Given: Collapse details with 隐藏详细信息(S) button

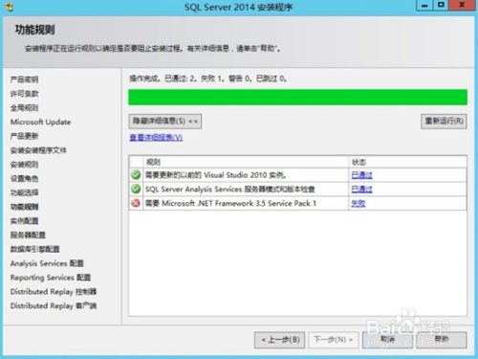Looking at the screenshot, I should click(165, 122).
